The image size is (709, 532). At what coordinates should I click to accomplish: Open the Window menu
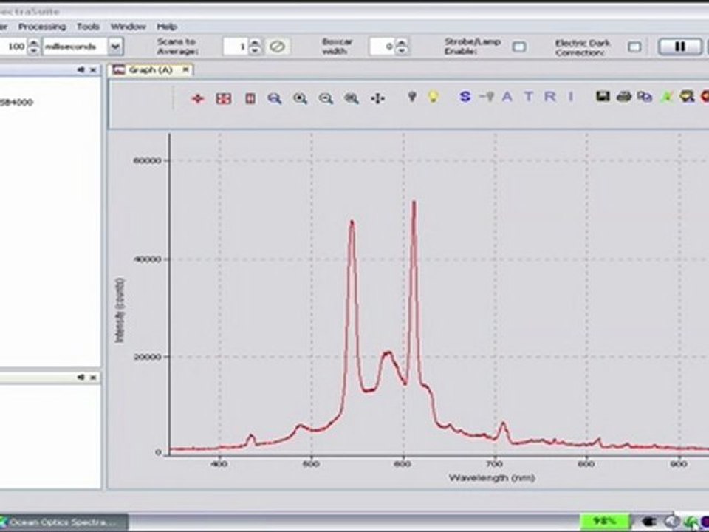tap(129, 27)
